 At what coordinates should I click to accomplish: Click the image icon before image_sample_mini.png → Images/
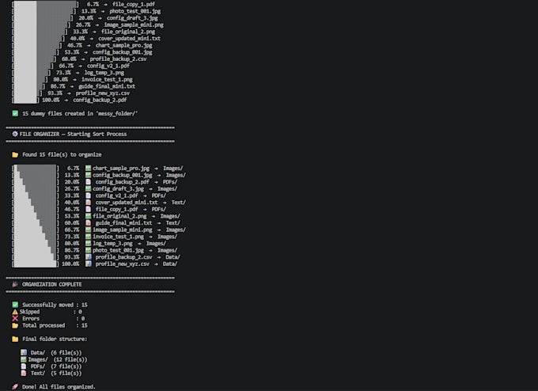(88, 230)
